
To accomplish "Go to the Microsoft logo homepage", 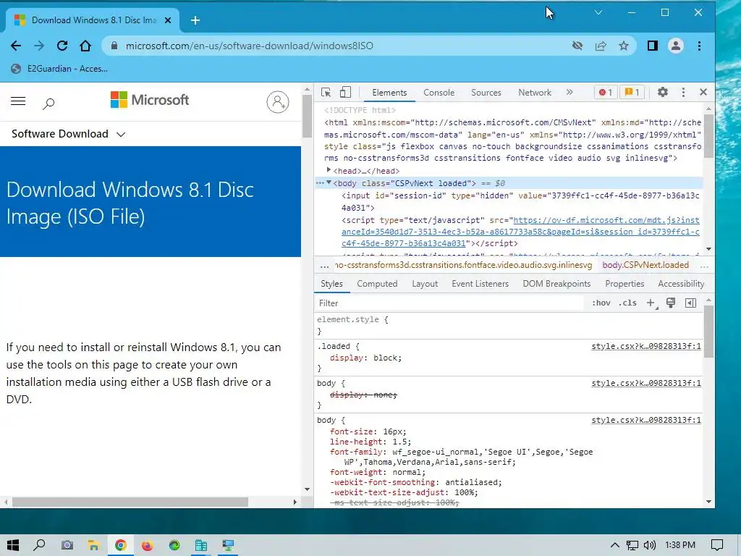I will coord(149,100).
